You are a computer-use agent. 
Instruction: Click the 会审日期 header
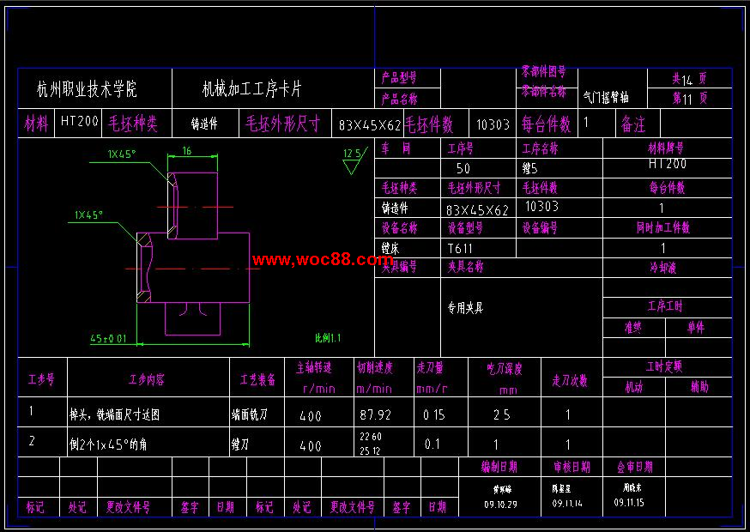[x=635, y=467]
